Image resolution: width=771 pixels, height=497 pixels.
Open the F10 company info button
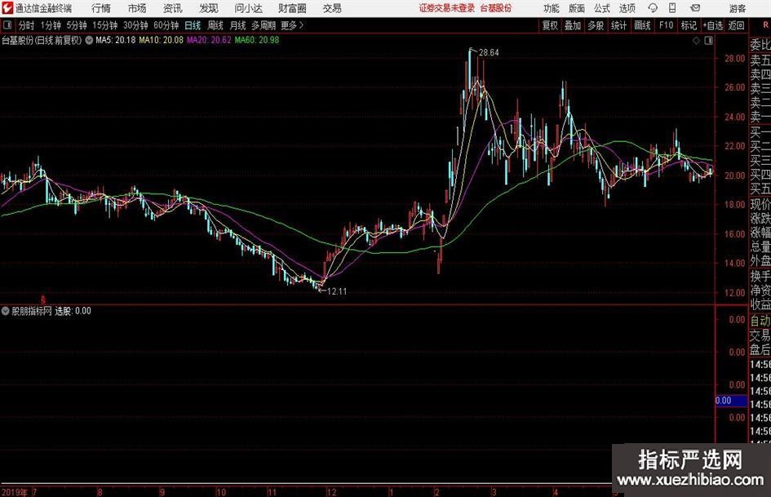(666, 25)
